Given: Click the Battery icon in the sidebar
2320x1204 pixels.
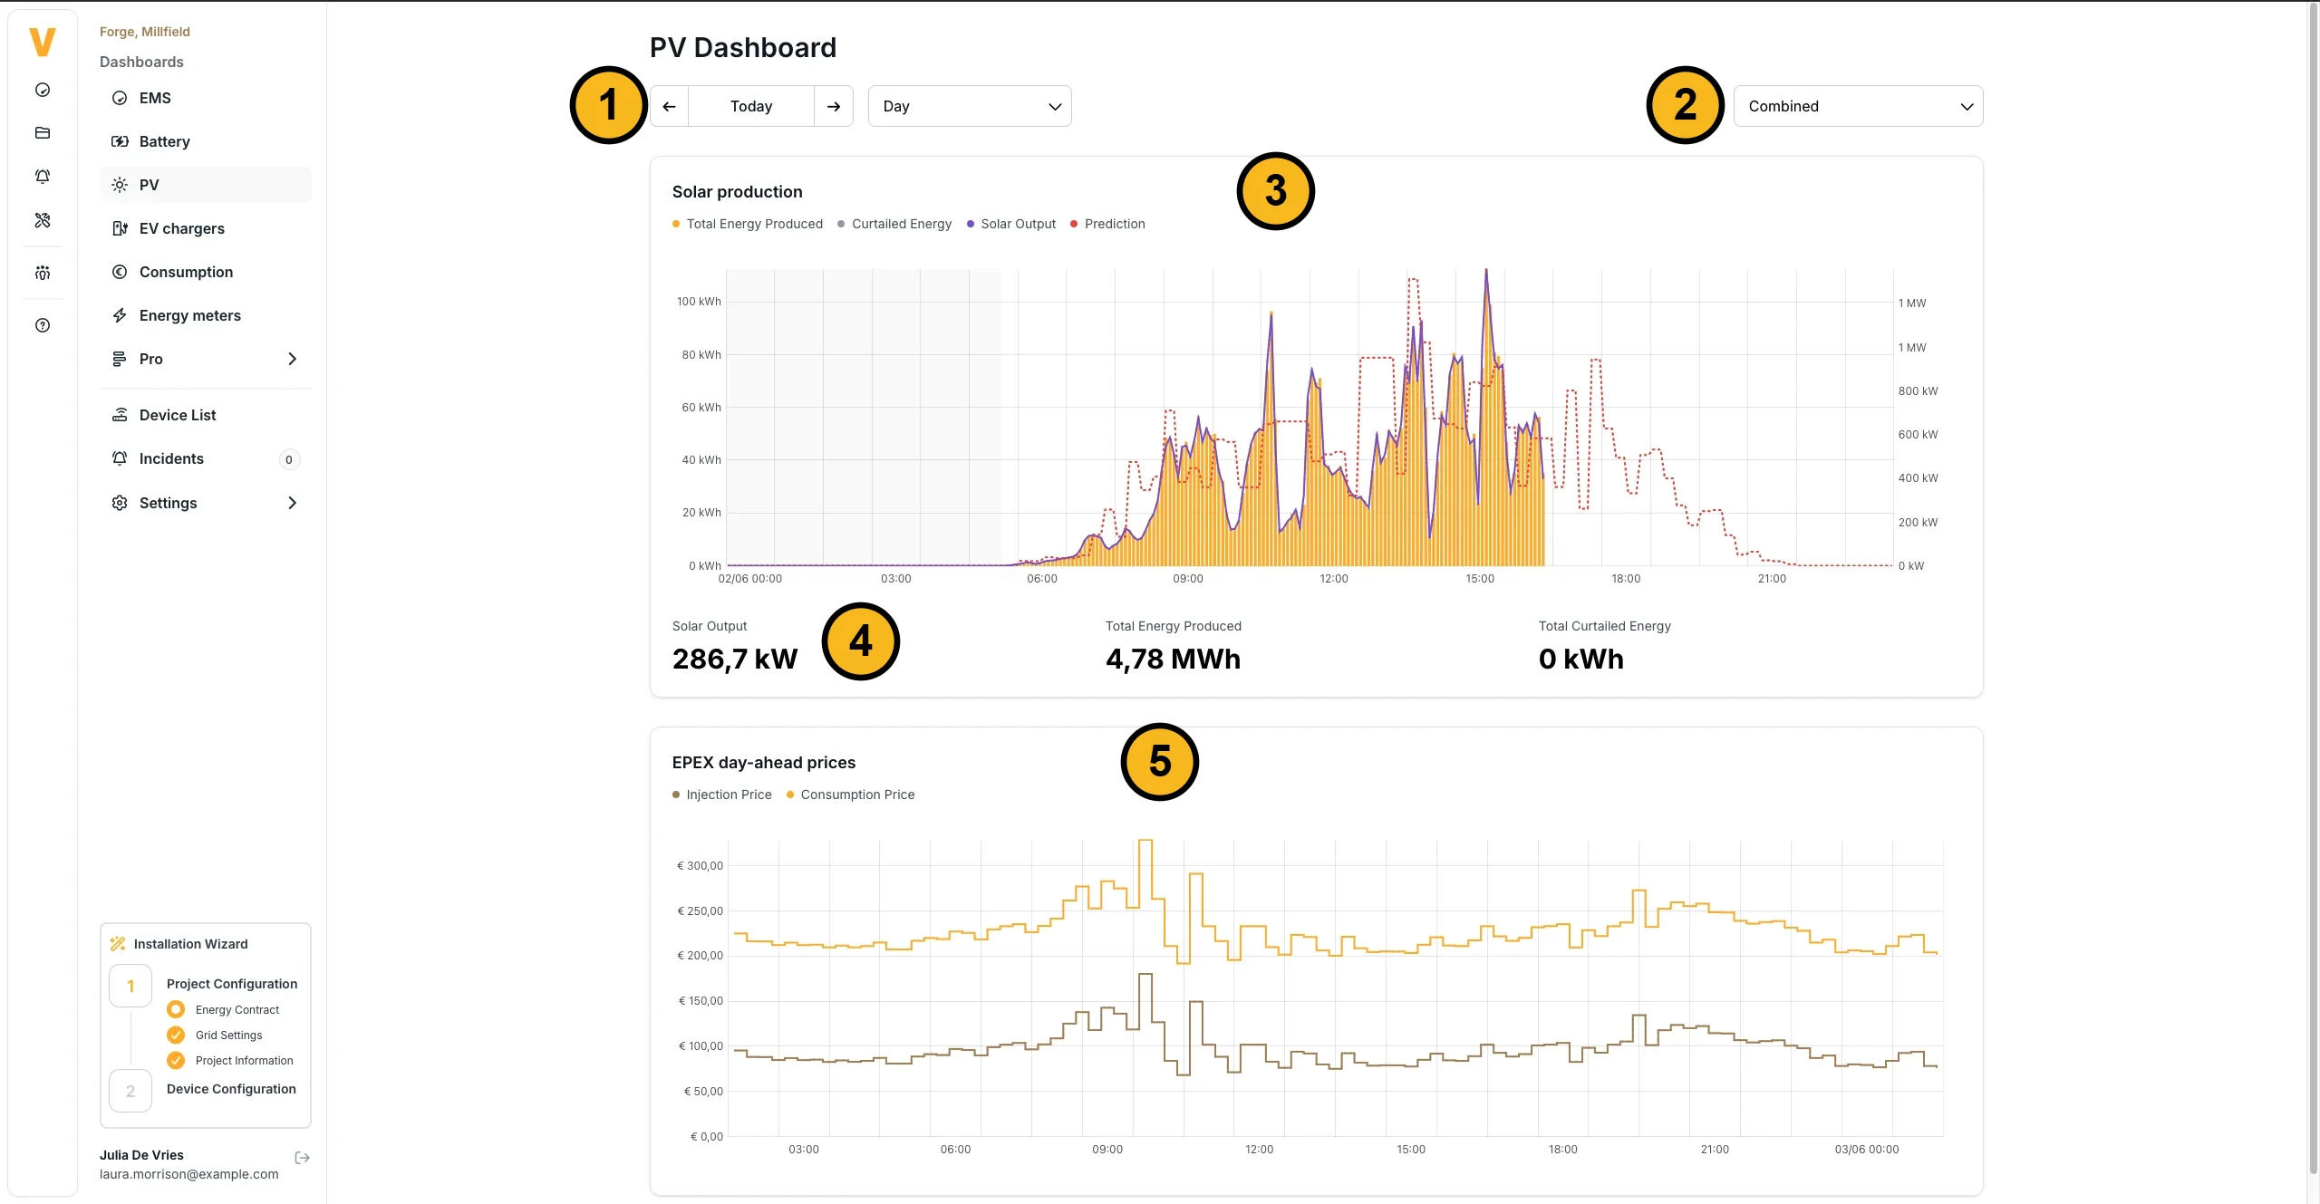Looking at the screenshot, I should [x=120, y=141].
